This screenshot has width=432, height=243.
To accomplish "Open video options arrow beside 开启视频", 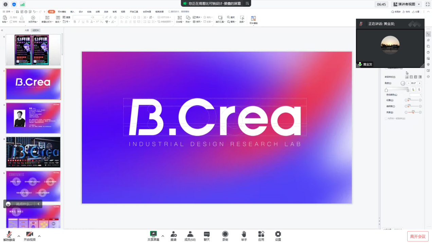I will pos(39,236).
